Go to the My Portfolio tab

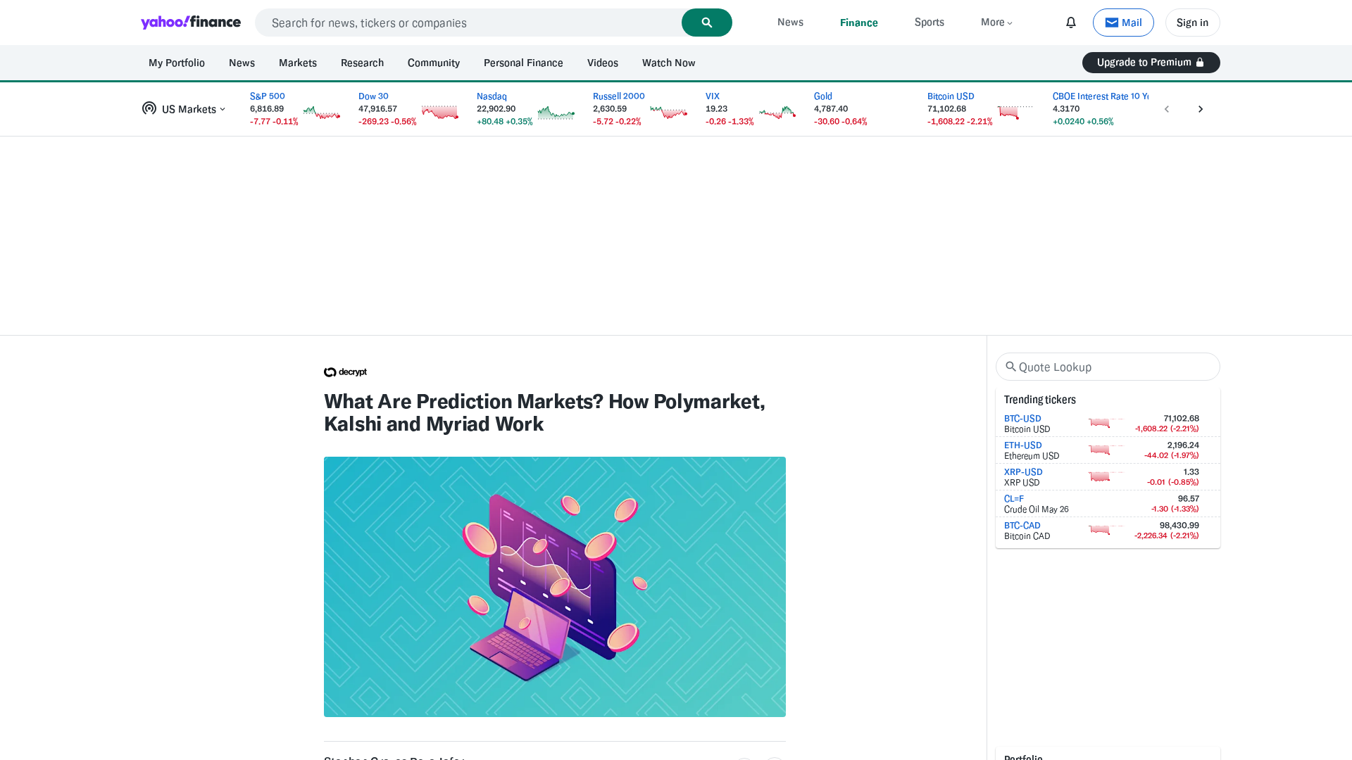[x=177, y=63]
